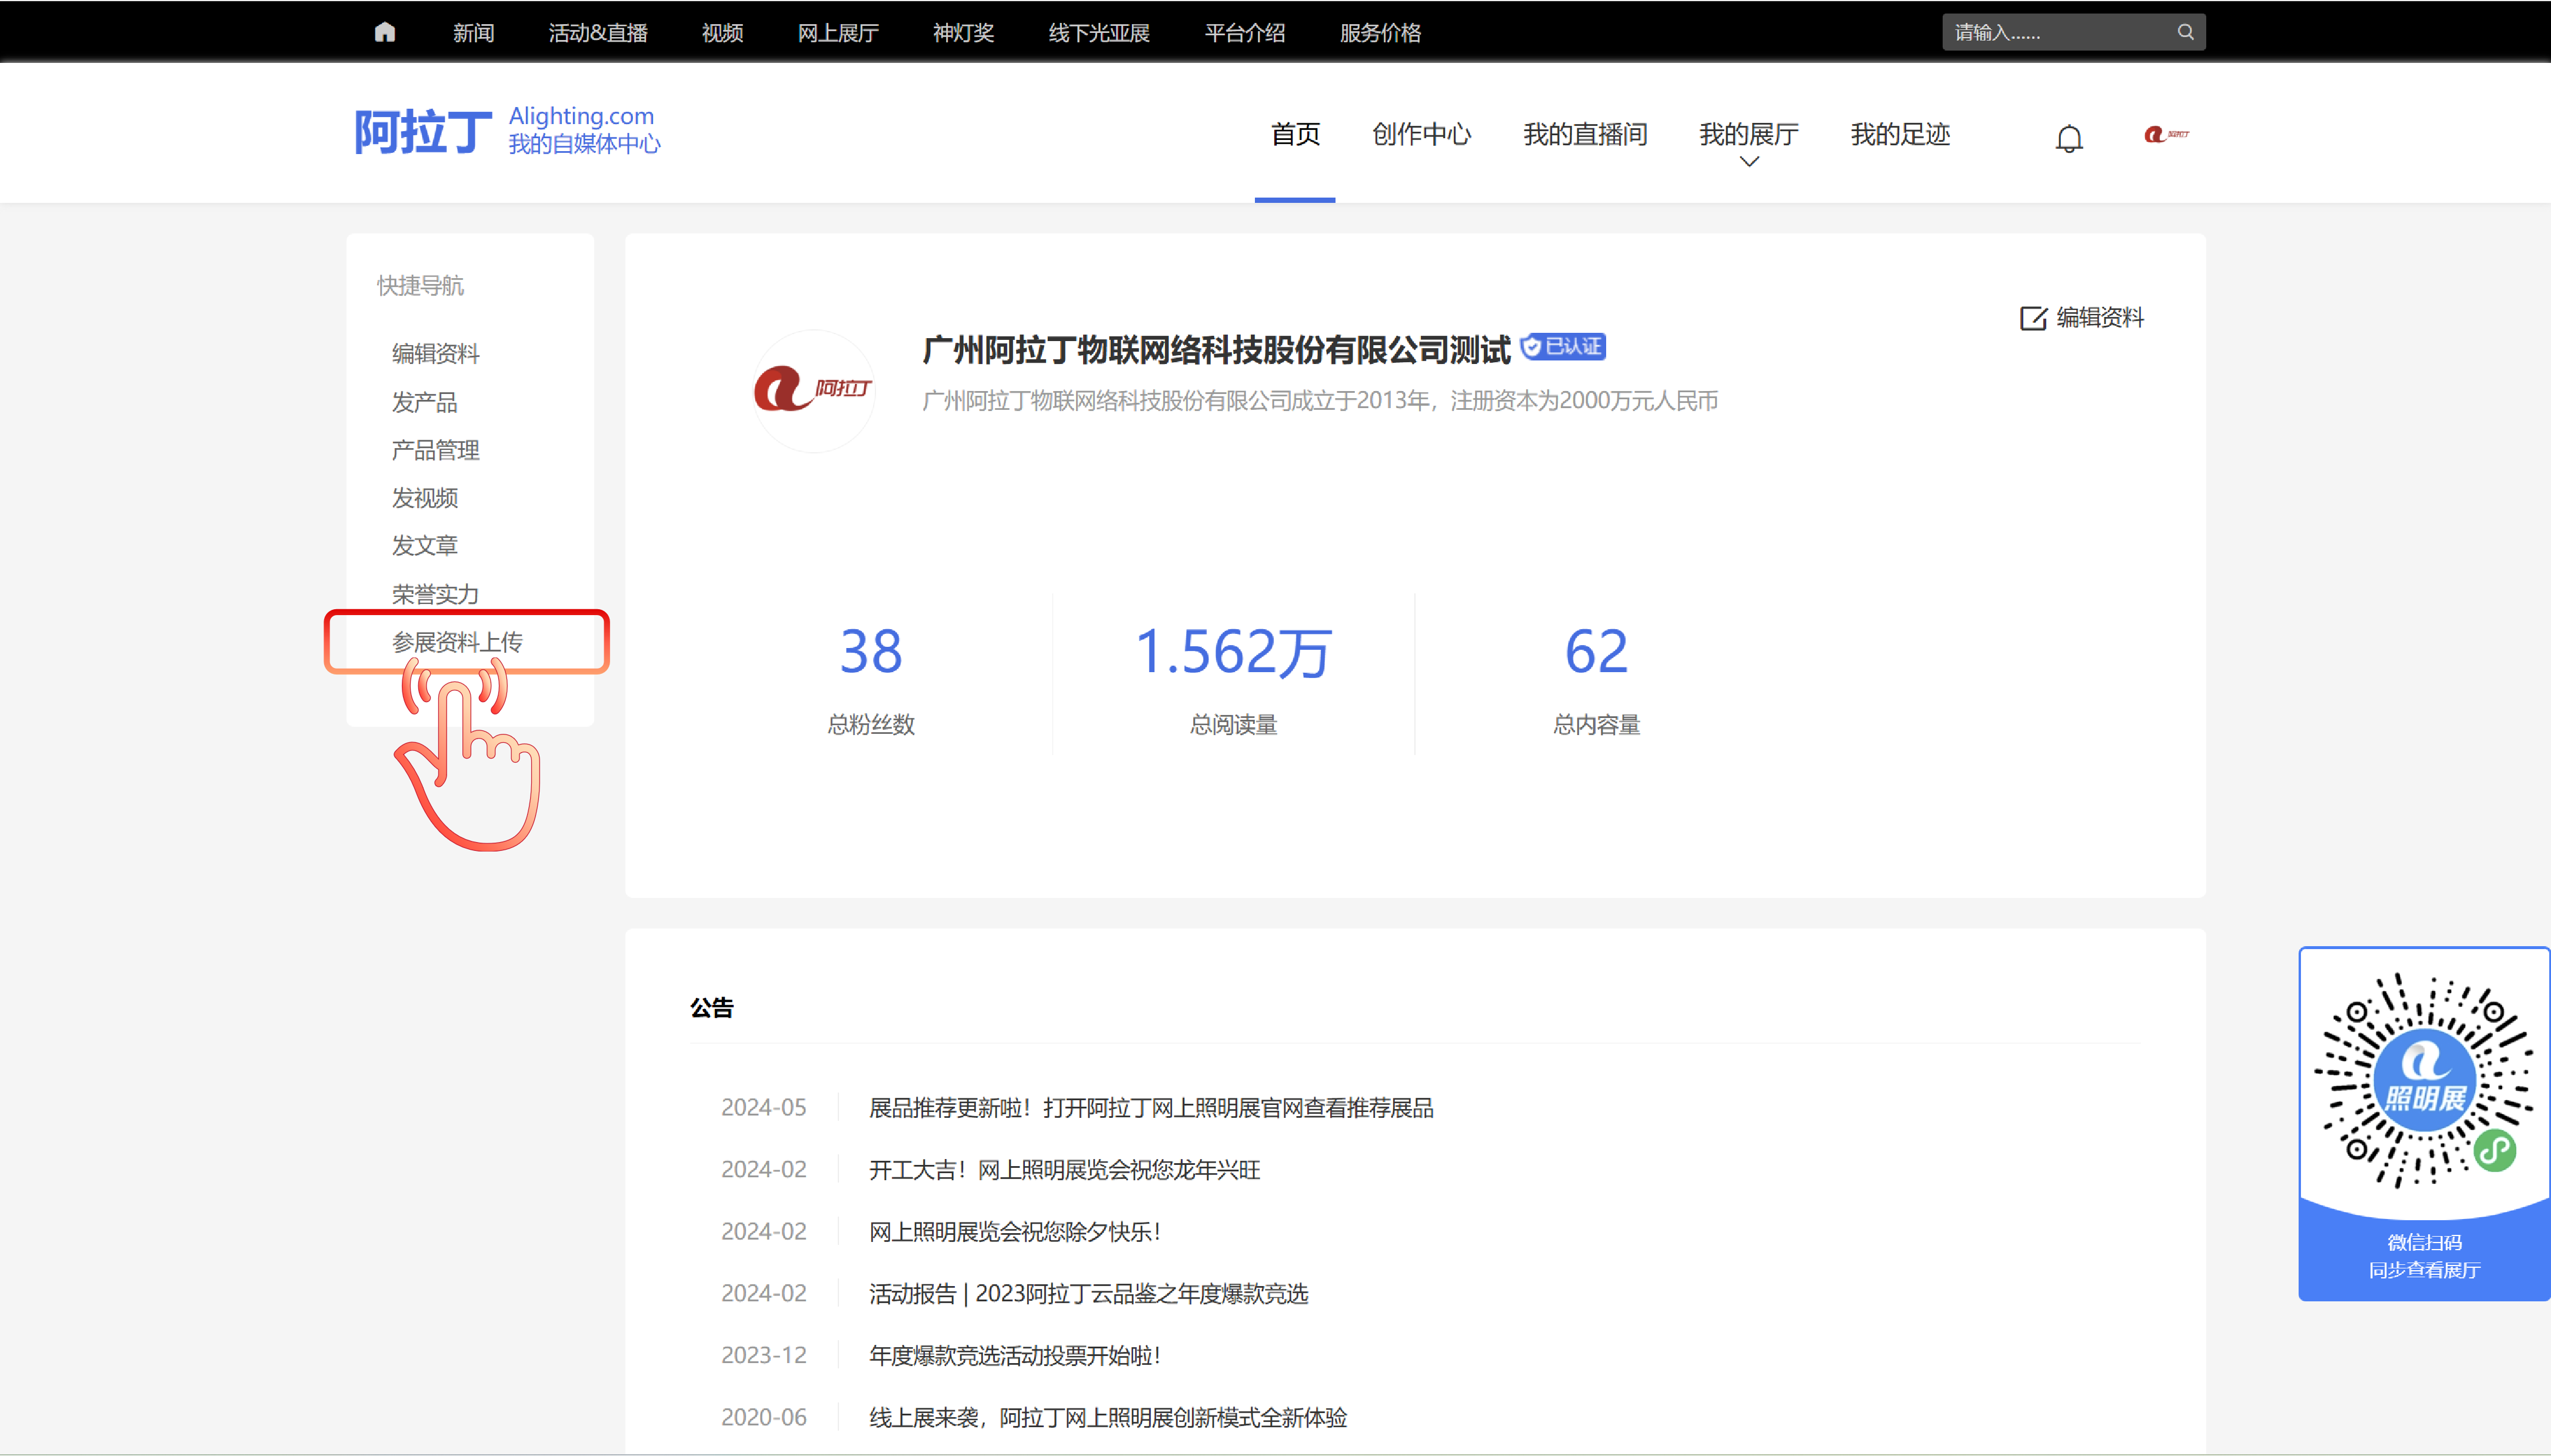Open announcement 展品推荐更新啦!
Image resolution: width=2551 pixels, height=1456 pixels.
click(x=1151, y=1108)
